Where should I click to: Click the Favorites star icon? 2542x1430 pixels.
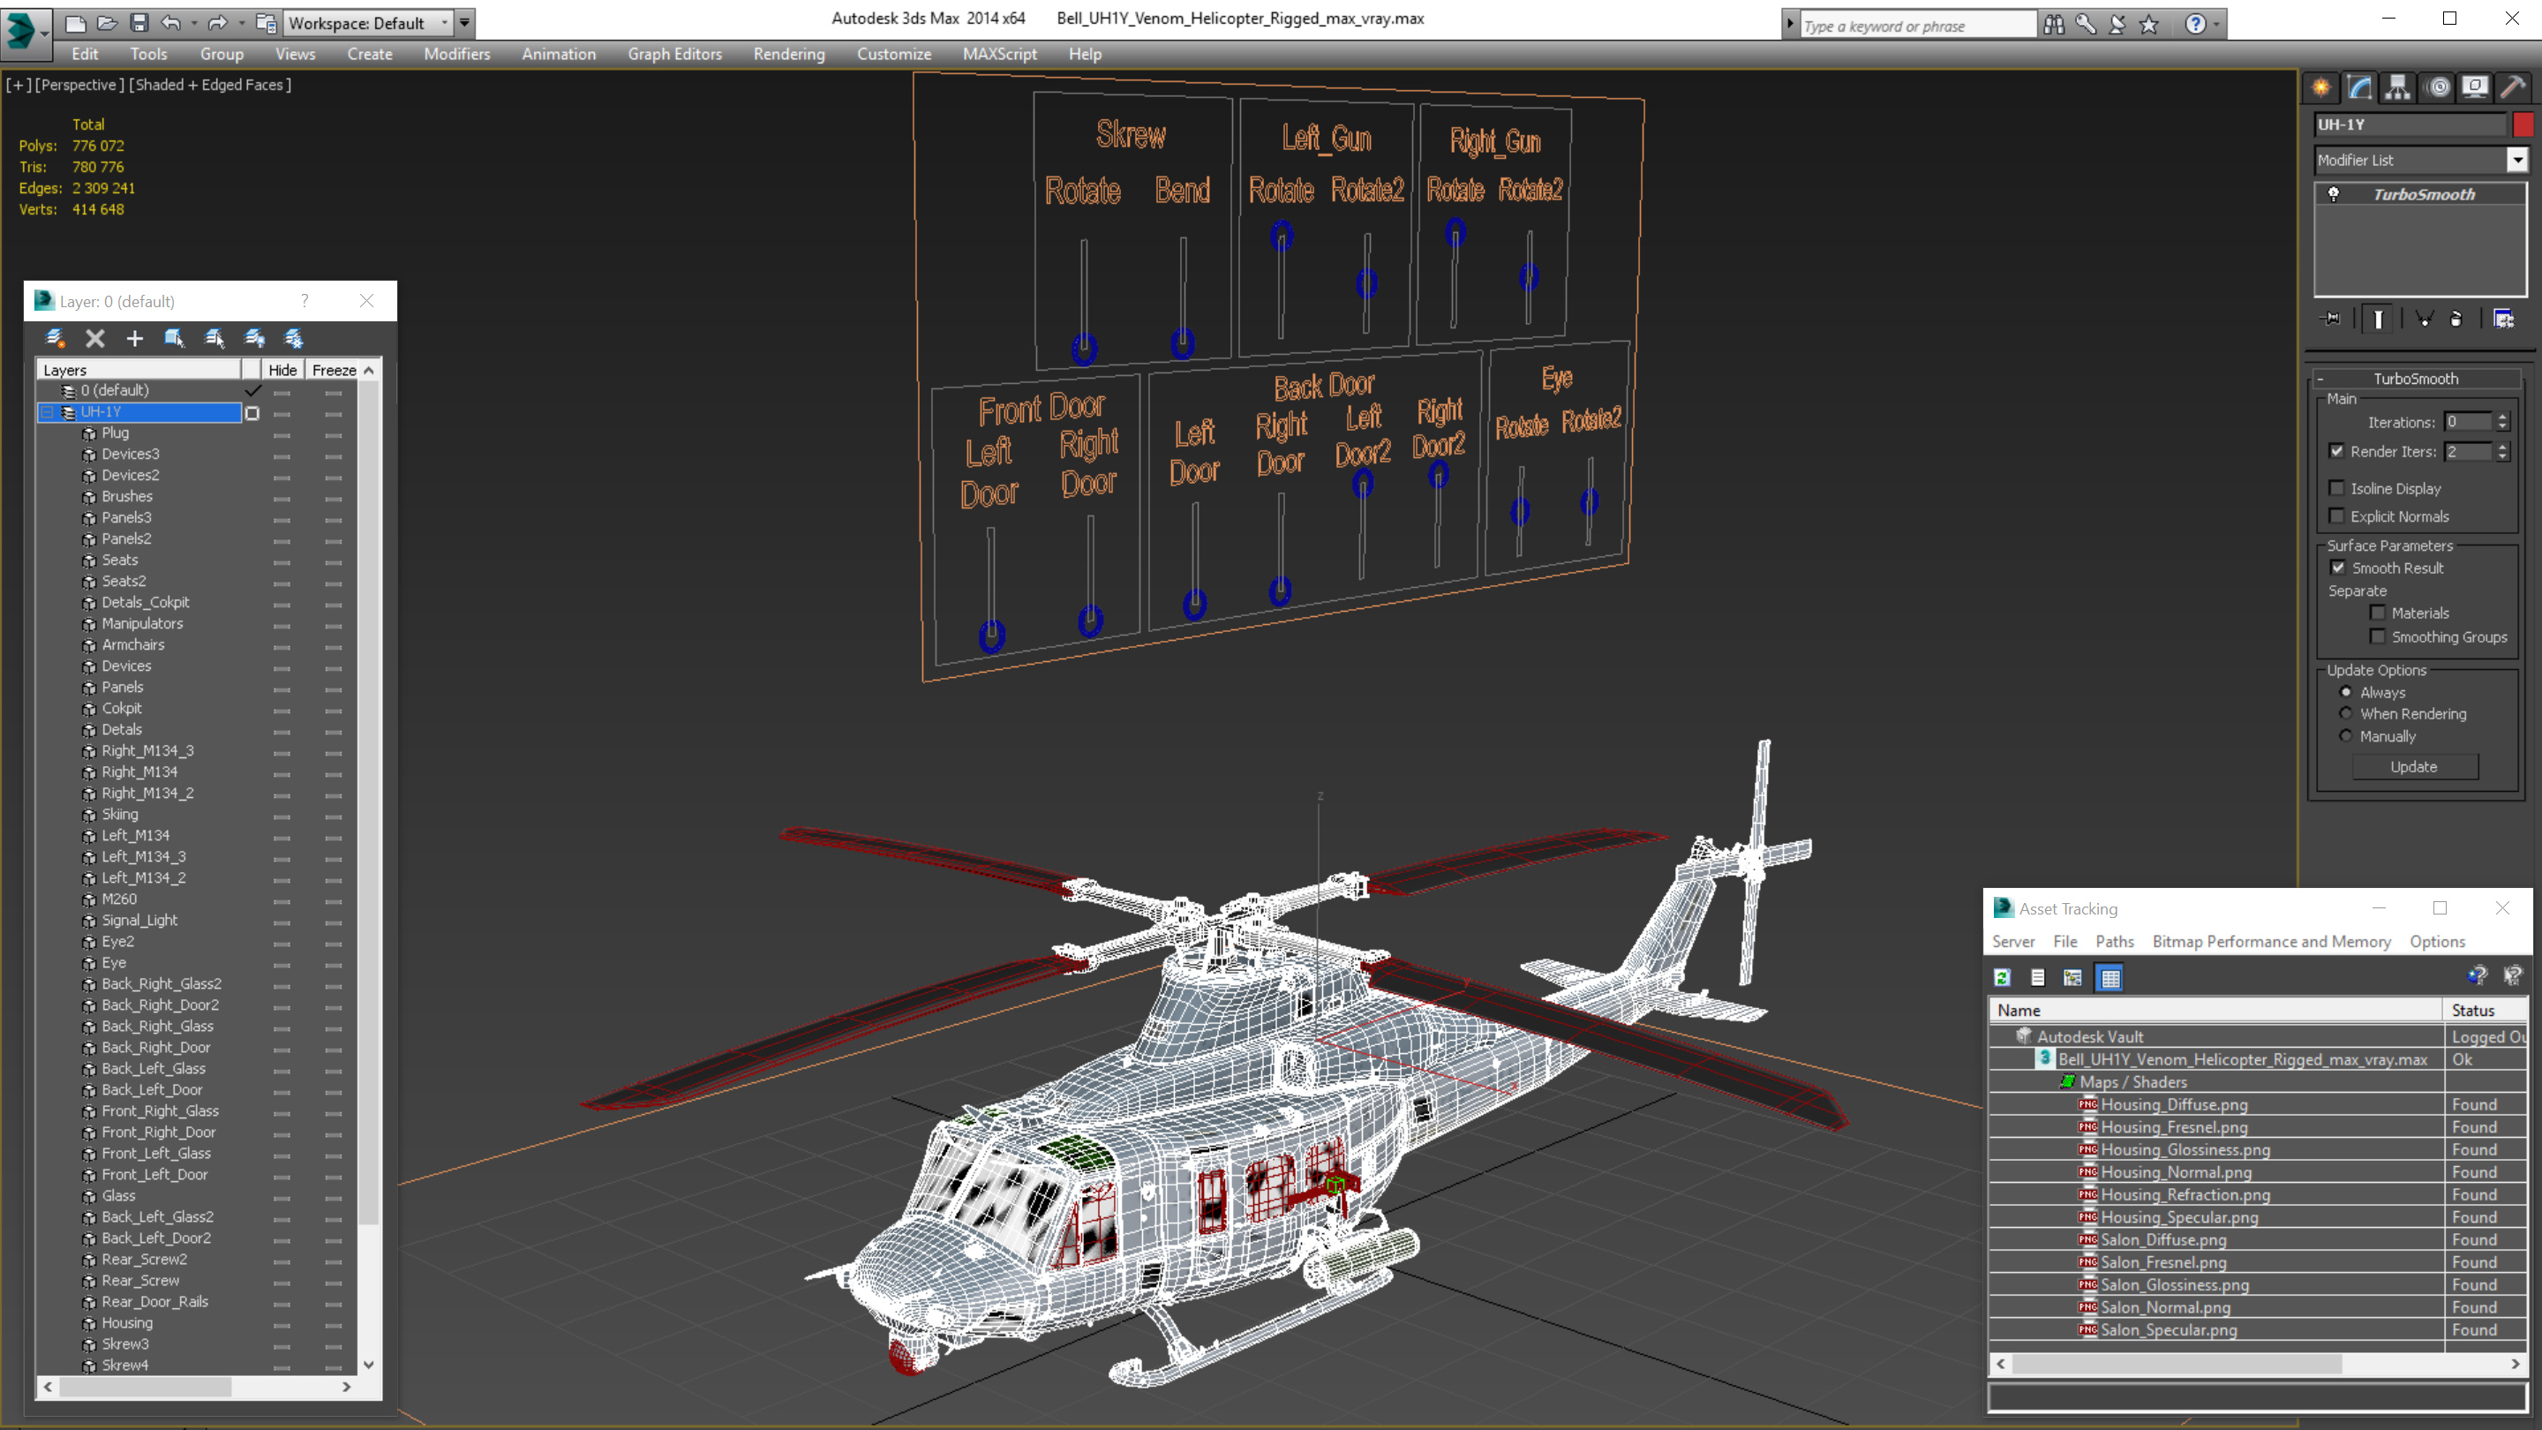2149,24
